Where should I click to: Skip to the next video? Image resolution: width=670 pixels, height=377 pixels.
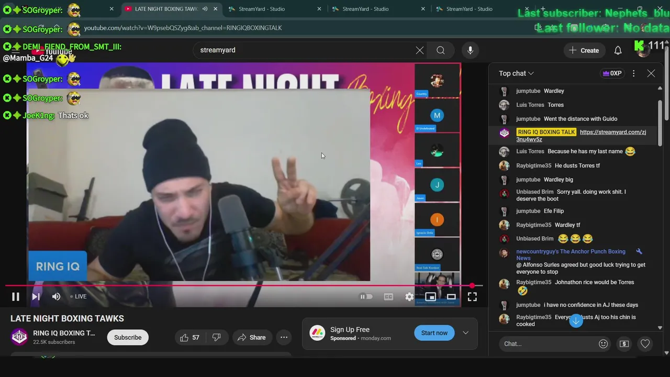click(x=36, y=297)
